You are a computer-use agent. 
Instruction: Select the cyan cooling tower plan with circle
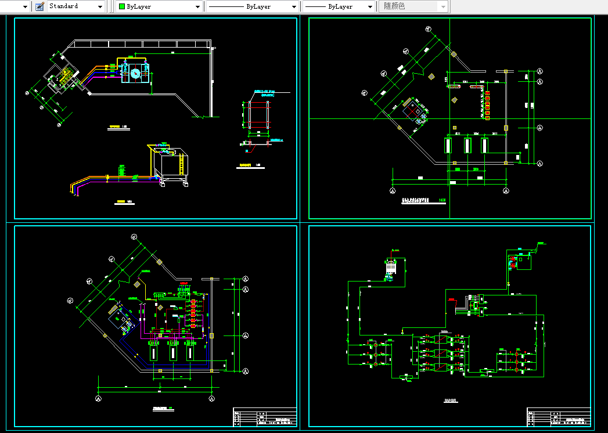pyautogui.click(x=135, y=73)
